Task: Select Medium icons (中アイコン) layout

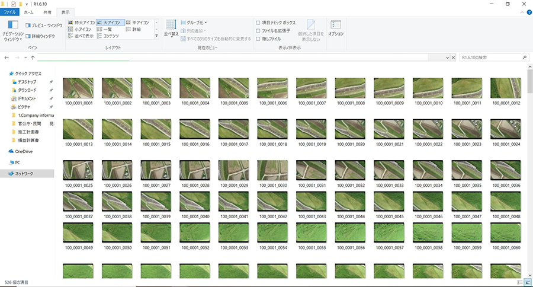Action: point(137,23)
